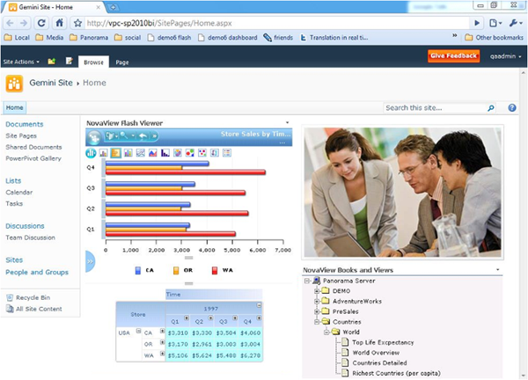The image size is (528, 380).
Task: Click the Search this site input field
Action: click(434, 107)
